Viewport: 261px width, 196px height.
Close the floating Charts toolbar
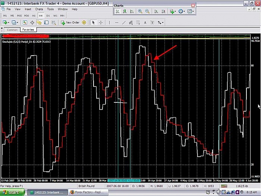click(x=193, y=5)
